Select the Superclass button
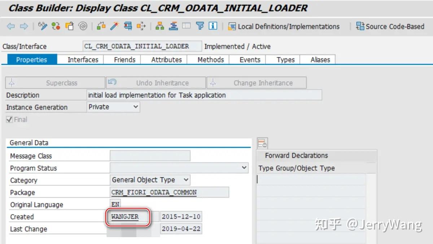 (54, 82)
